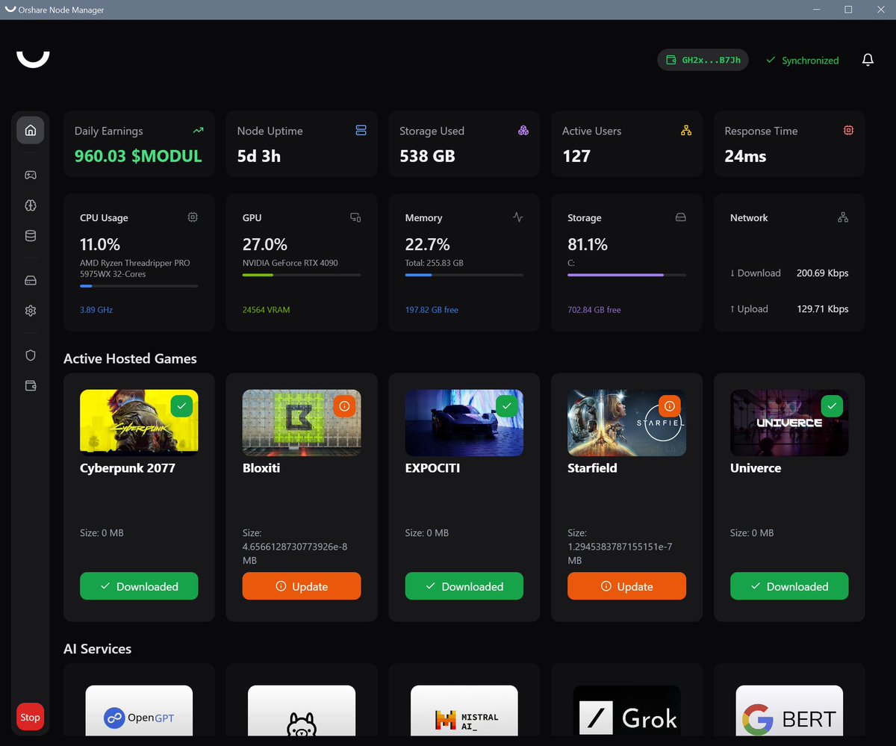Click the Storage usage purple progress bar
The width and height of the screenshot is (896, 746).
(x=626, y=275)
